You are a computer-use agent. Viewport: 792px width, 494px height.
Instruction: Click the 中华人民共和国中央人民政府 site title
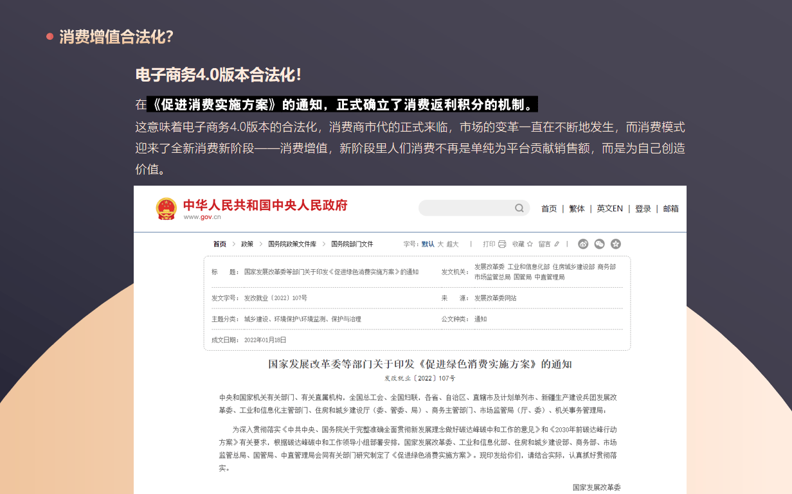(x=265, y=205)
